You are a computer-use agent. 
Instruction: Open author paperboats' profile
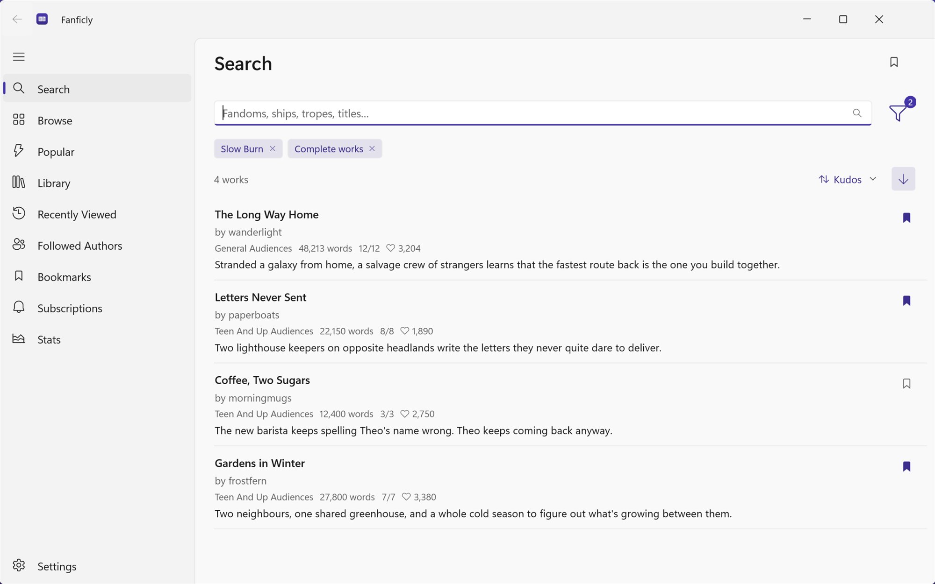coord(254,315)
